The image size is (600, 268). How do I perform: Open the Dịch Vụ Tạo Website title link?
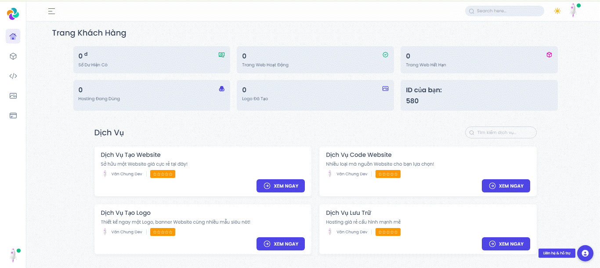(x=130, y=155)
